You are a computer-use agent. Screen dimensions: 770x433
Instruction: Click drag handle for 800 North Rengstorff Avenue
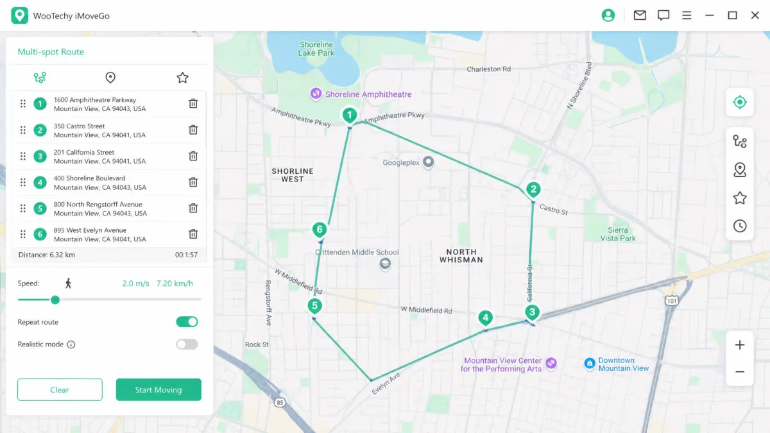point(22,208)
